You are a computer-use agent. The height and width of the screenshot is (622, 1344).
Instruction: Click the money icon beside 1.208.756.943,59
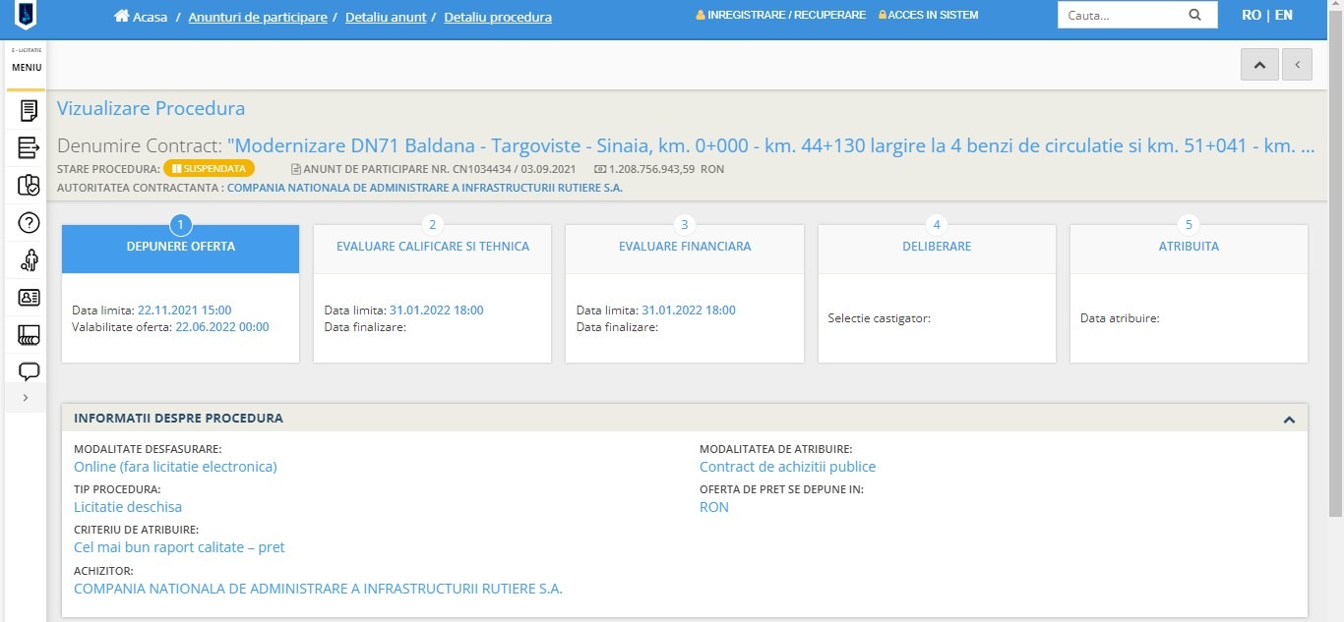[600, 169]
